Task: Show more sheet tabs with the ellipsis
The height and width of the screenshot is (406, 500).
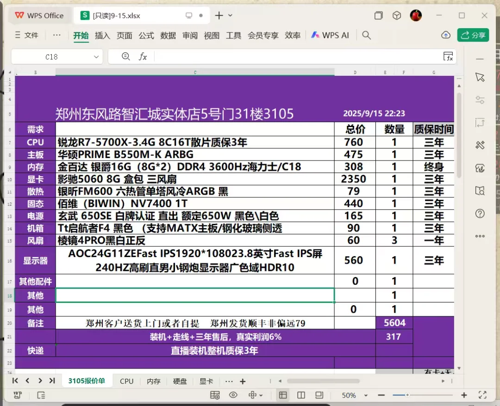Action: click(229, 381)
